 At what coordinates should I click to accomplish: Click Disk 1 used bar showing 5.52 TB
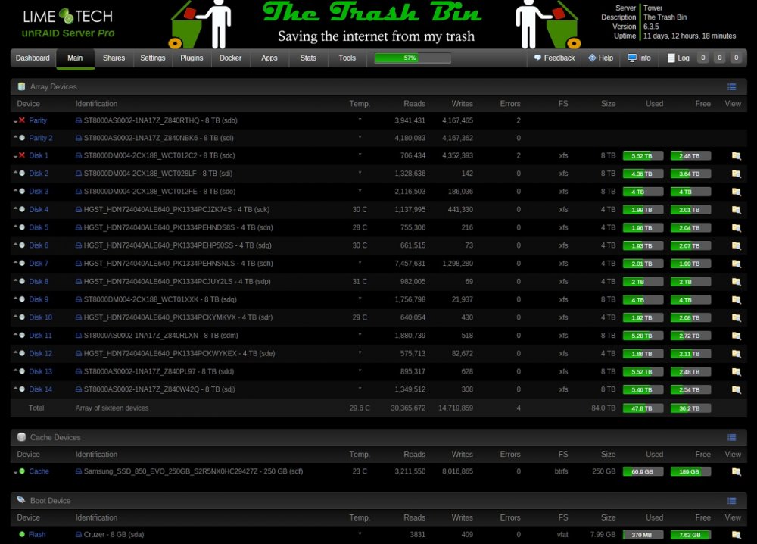[643, 155]
